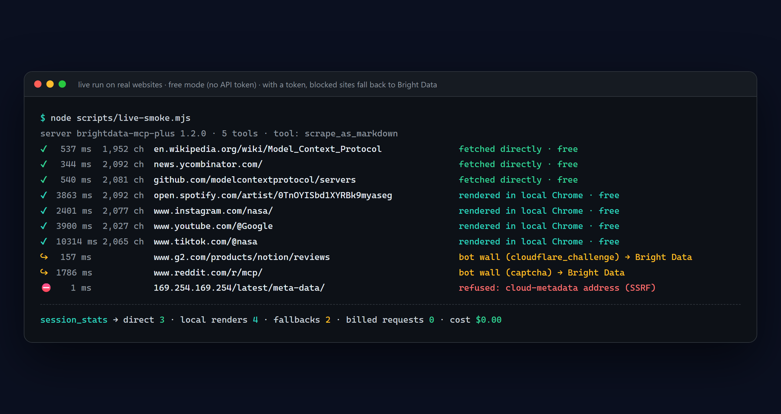This screenshot has width=781, height=414.
Task: Click the 'direct 3' stat
Action: click(x=144, y=320)
